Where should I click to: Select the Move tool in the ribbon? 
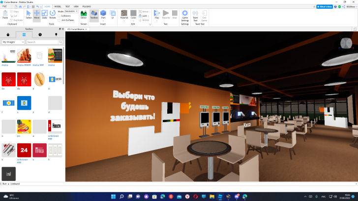(x=36, y=14)
